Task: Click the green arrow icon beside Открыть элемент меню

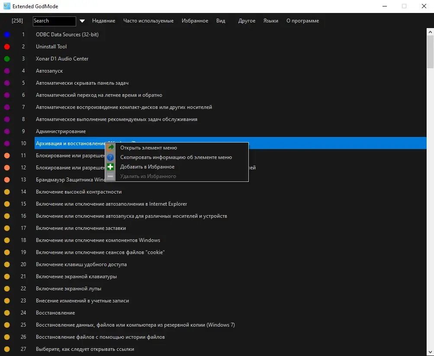Action: pyautogui.click(x=110, y=148)
